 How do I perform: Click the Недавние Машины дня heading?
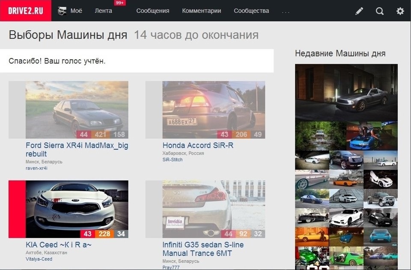pyautogui.click(x=340, y=54)
